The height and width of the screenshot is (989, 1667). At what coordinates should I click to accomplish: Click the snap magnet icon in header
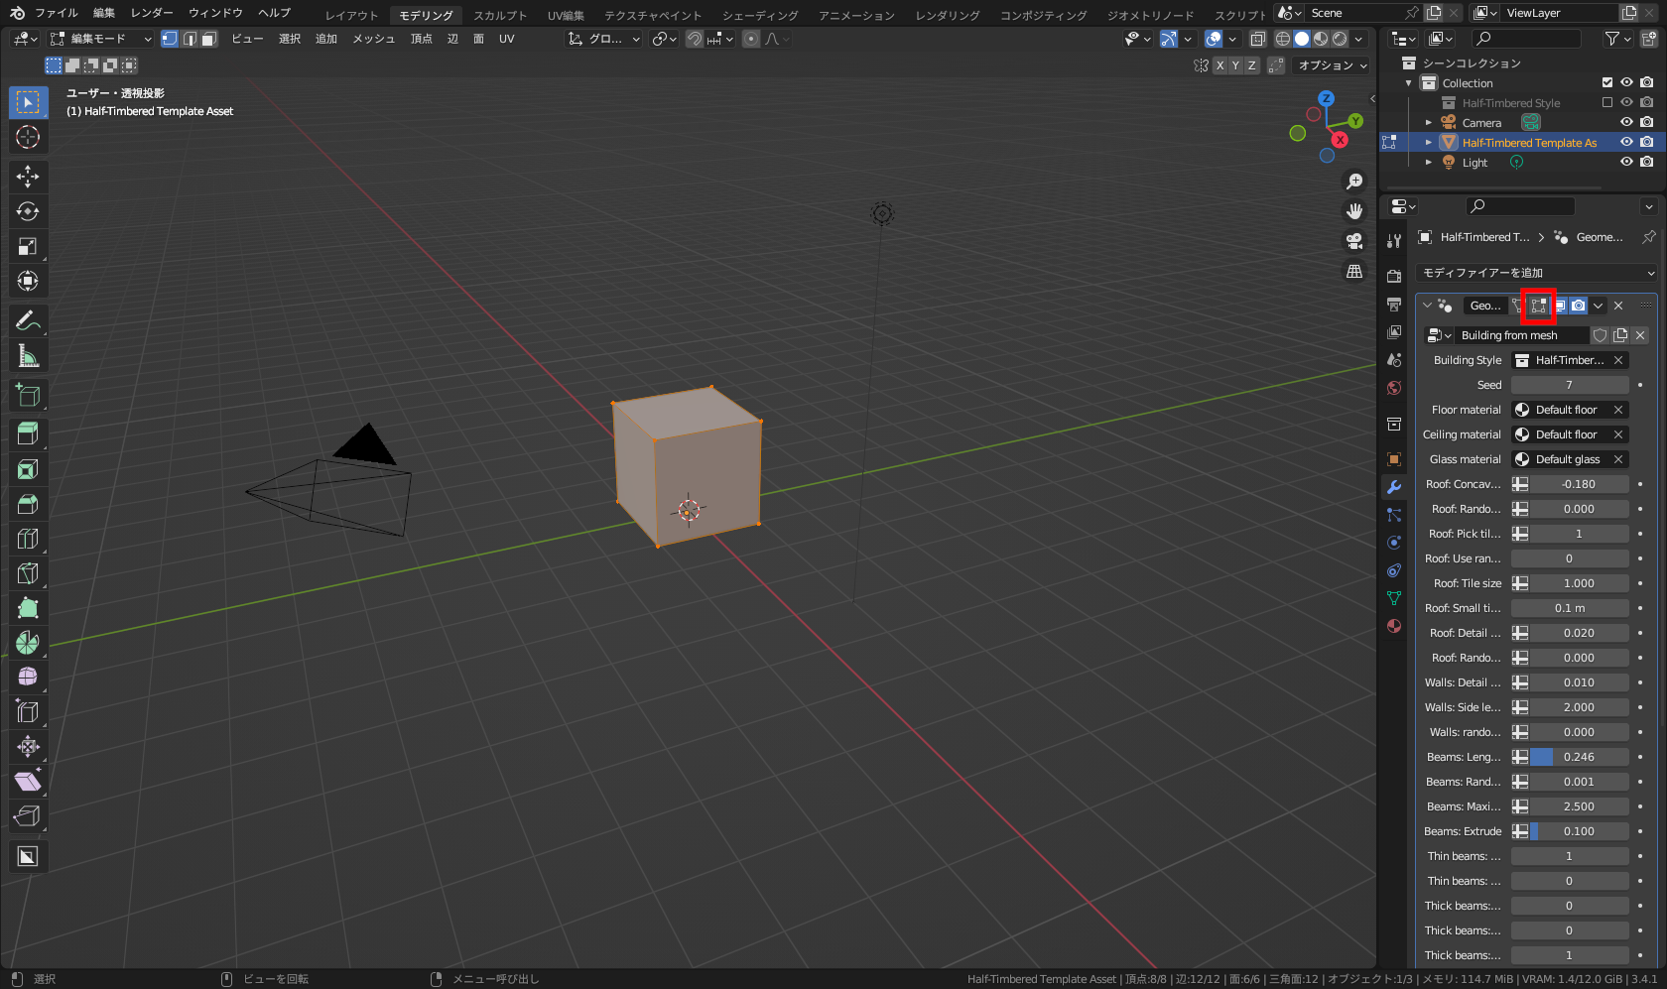coord(694,39)
